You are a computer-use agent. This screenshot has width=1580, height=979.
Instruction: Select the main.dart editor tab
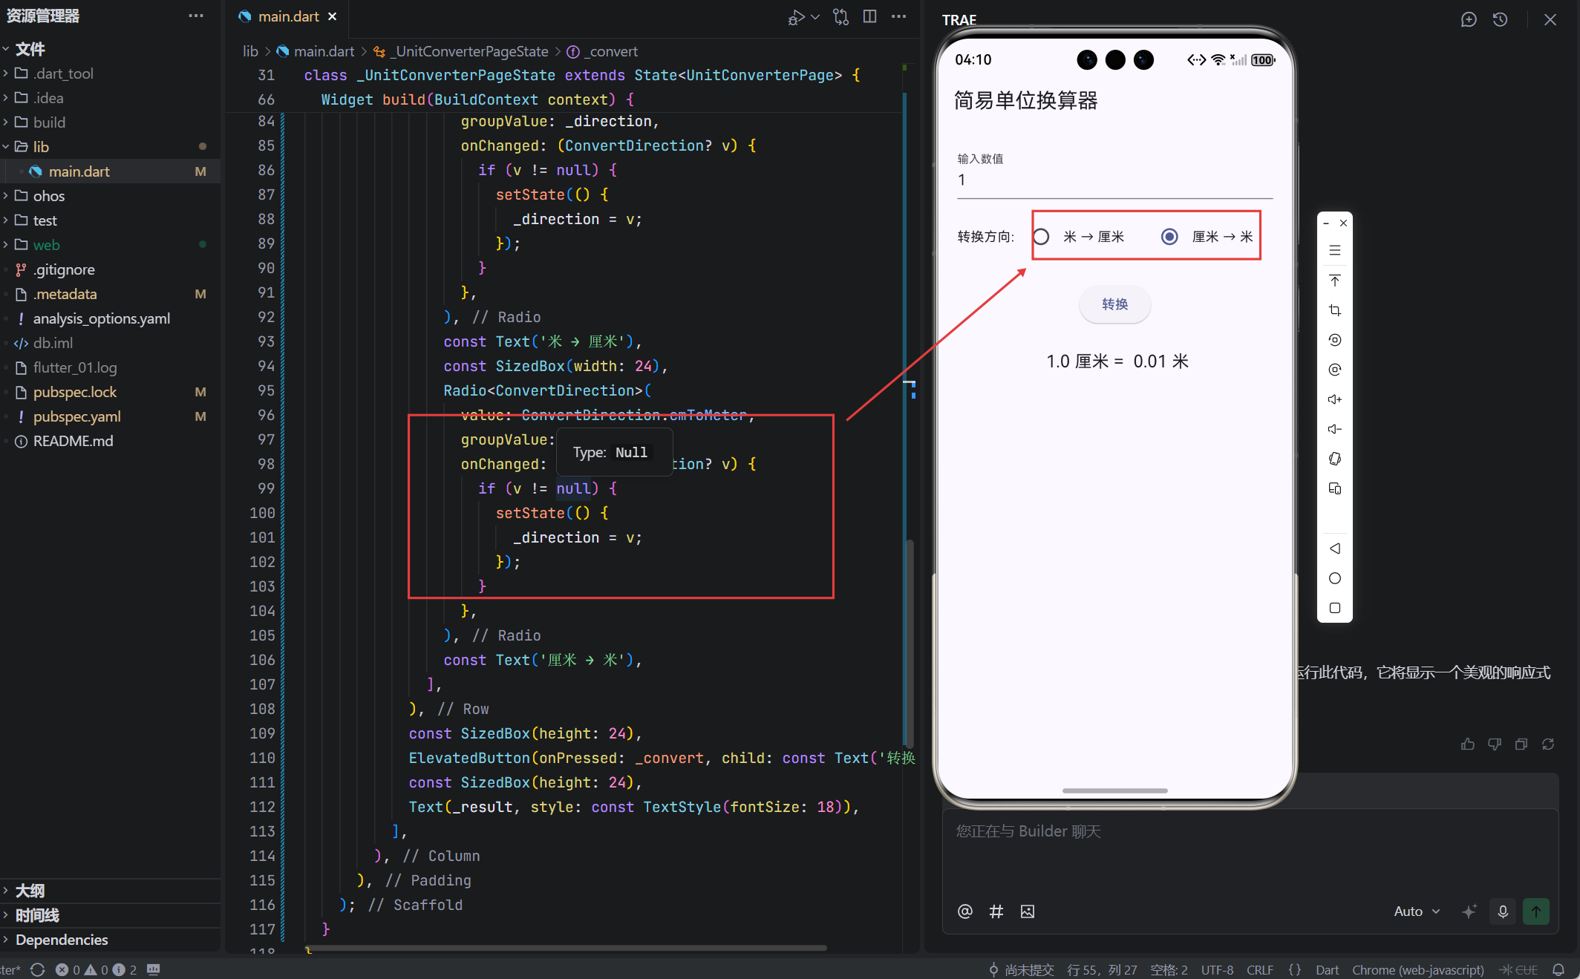click(288, 16)
